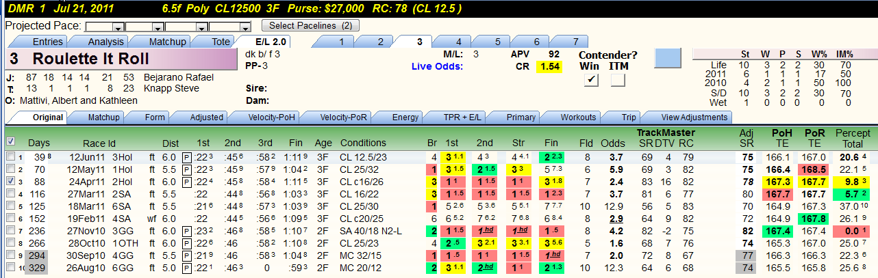Open third Projected Pace dropdown

(201, 27)
